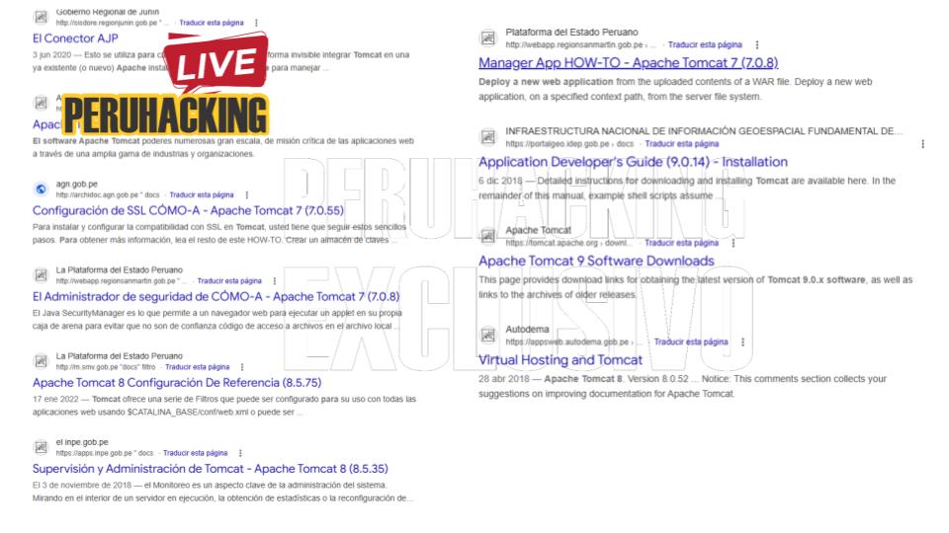Open the El Conector AJP result
The width and height of the screenshot is (949, 533).
click(x=76, y=38)
